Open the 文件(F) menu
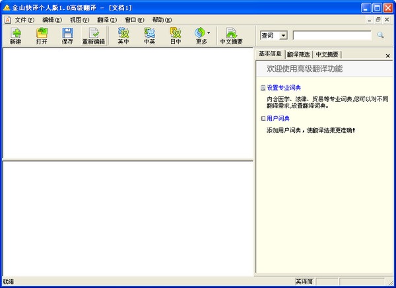This screenshot has height=288, width=396. pos(24,20)
